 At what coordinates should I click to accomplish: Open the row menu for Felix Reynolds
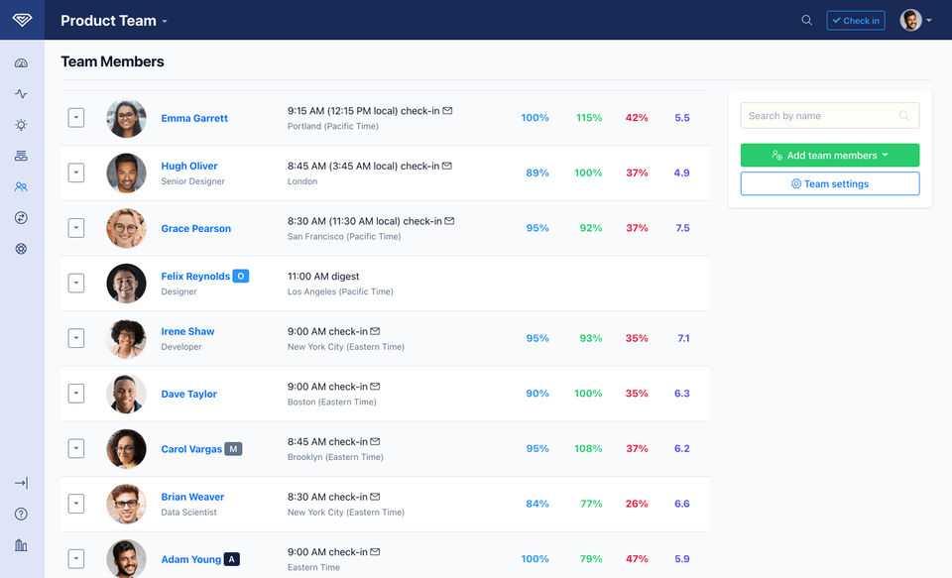tap(76, 283)
